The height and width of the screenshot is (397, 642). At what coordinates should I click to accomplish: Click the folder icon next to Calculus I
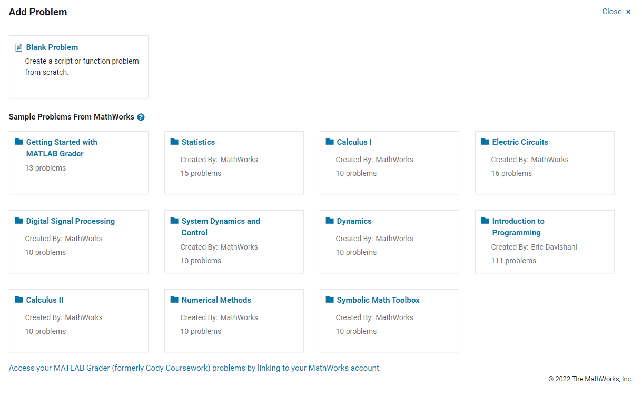pos(330,142)
